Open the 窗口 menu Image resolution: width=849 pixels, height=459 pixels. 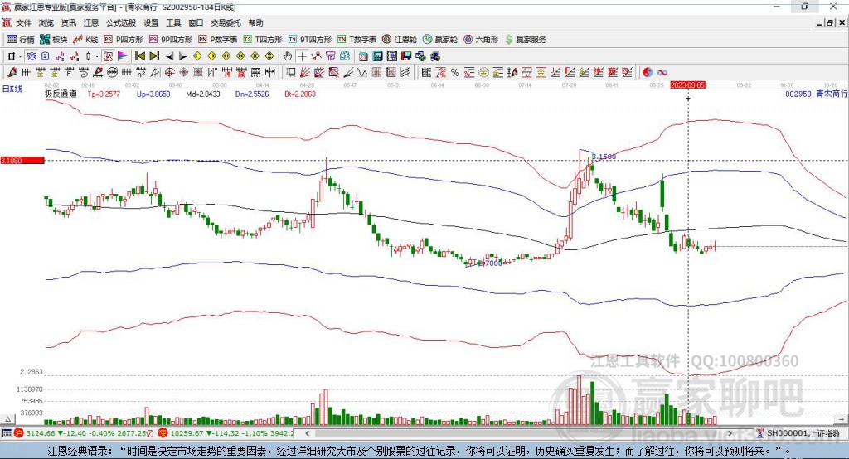point(196,22)
